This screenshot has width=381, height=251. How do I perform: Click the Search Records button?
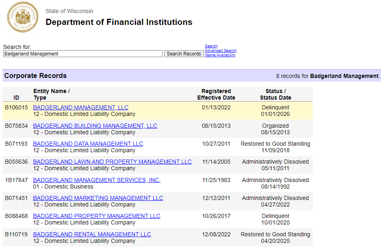(184, 53)
